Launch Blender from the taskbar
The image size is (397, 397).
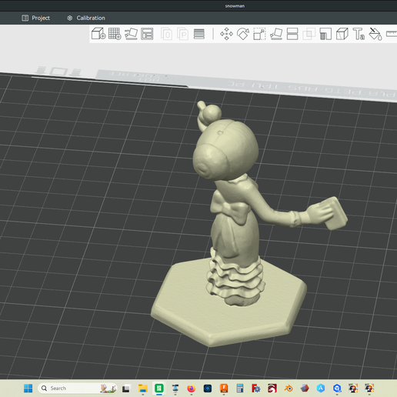coord(289,389)
